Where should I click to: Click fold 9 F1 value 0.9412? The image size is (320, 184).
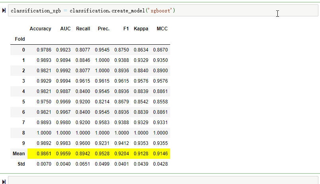(122, 143)
